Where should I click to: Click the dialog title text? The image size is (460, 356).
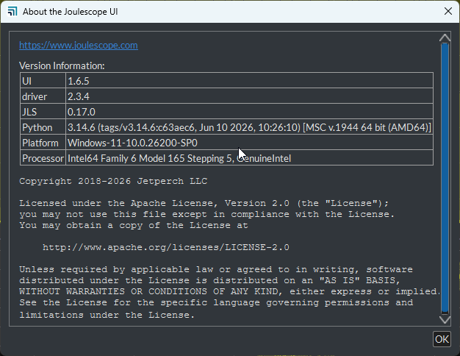[x=71, y=12]
